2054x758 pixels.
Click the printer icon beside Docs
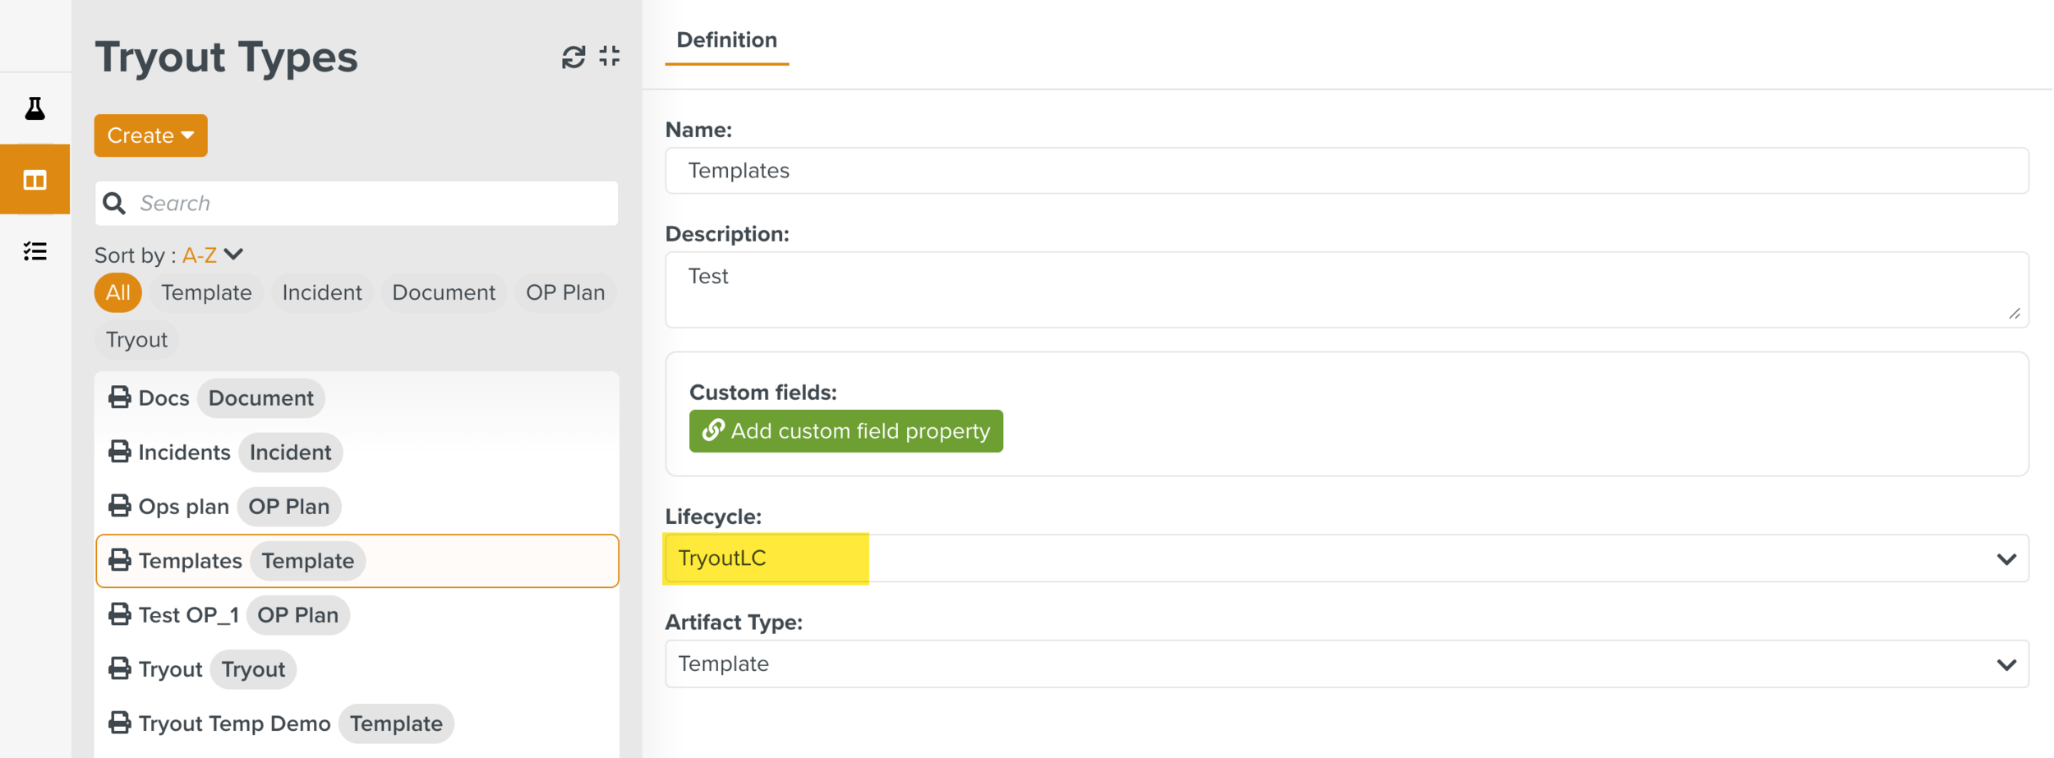click(x=120, y=398)
